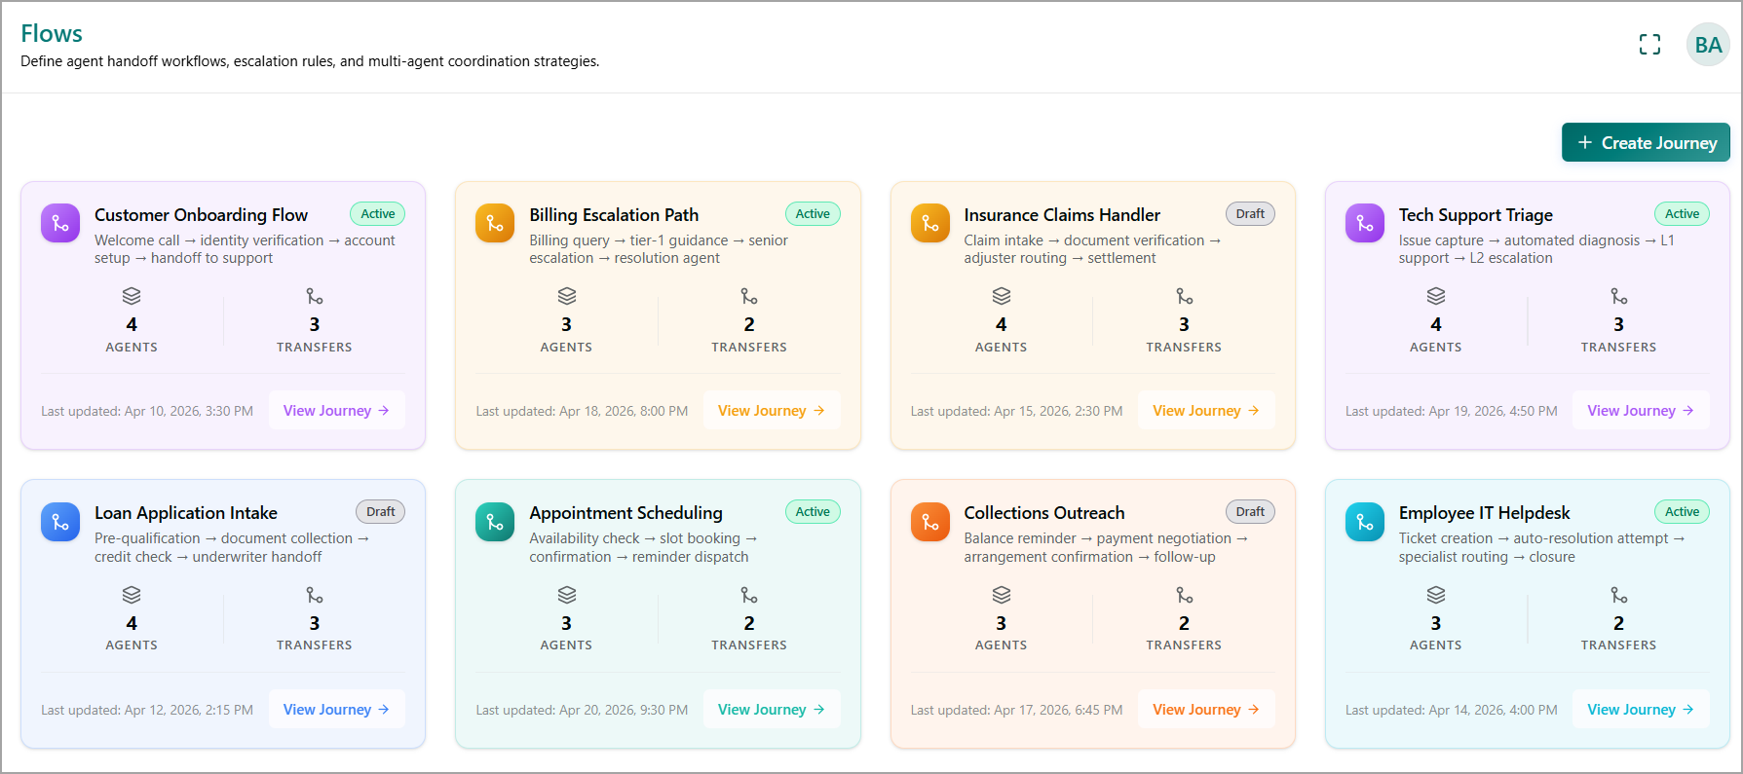Click the Appointment Scheduling card title
Screen dimensions: 1743x774
click(625, 513)
